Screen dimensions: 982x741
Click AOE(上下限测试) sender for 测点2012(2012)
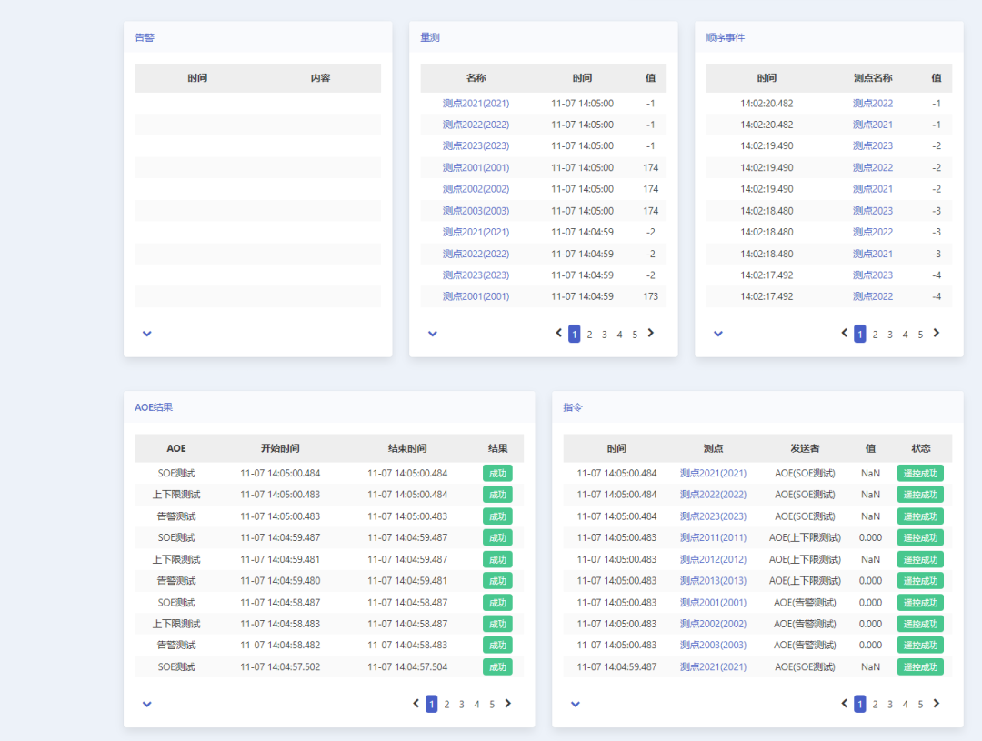coord(805,559)
